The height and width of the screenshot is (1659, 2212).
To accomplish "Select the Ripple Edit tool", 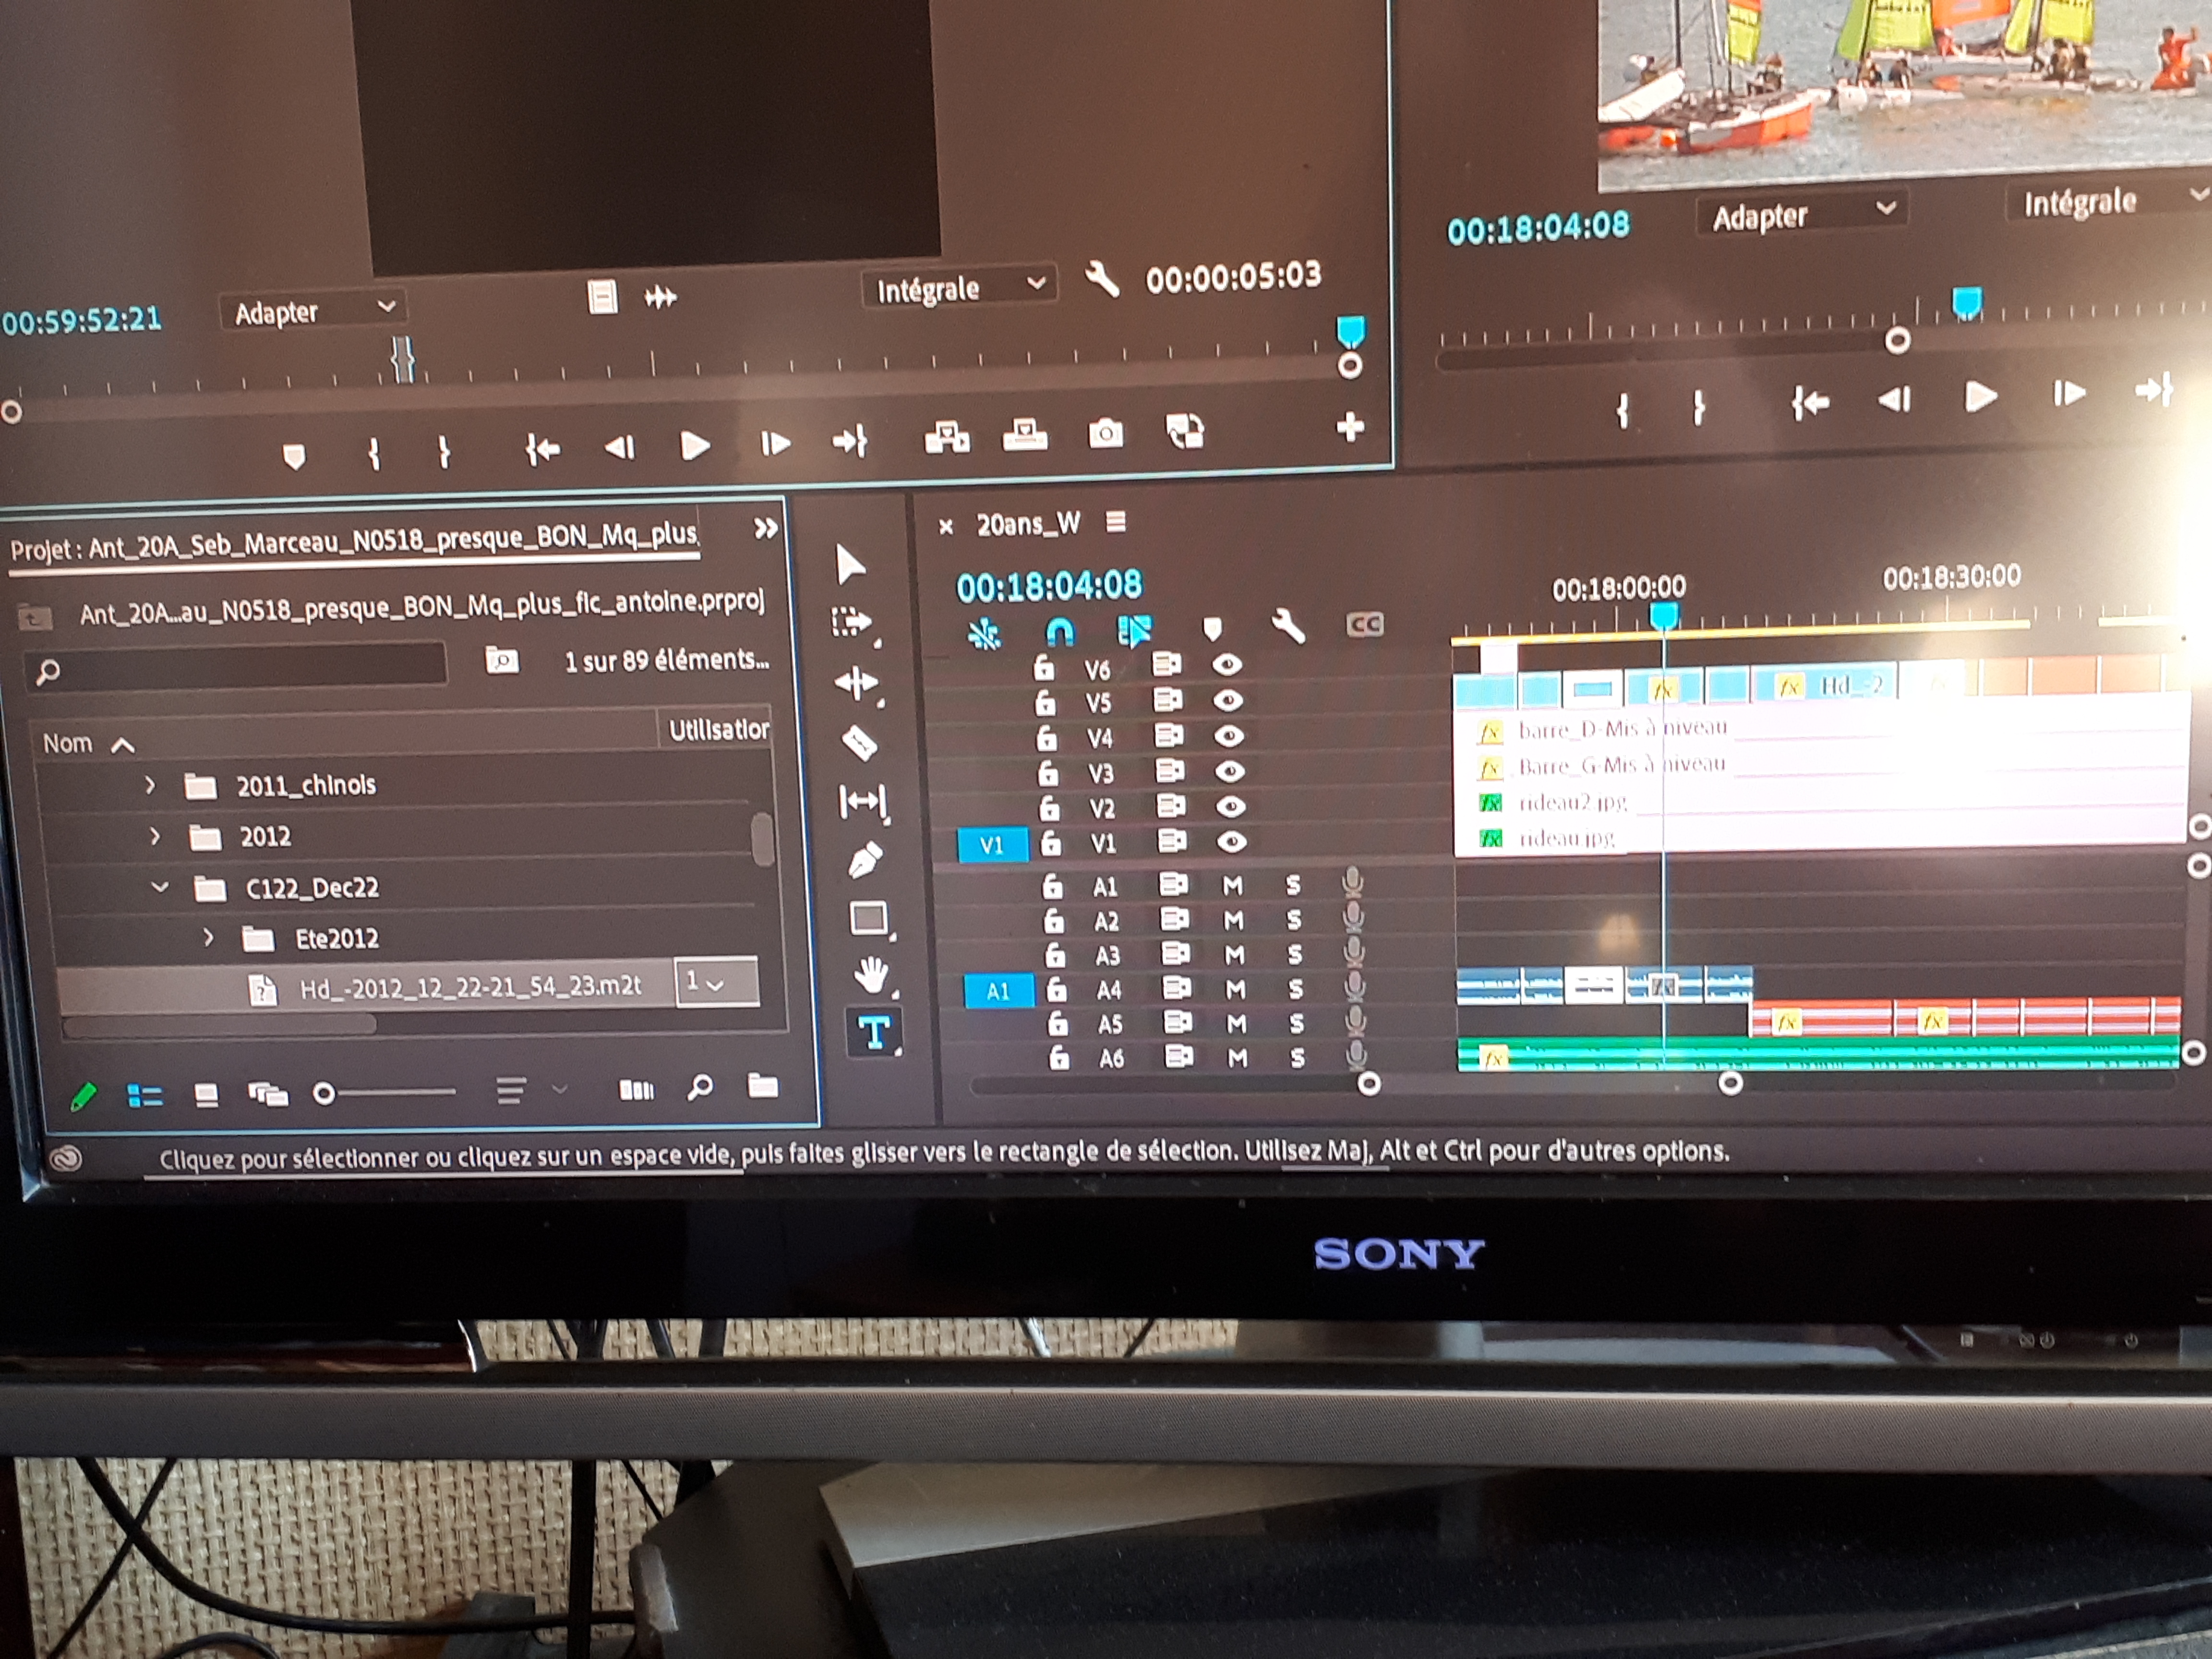I will point(857,683).
